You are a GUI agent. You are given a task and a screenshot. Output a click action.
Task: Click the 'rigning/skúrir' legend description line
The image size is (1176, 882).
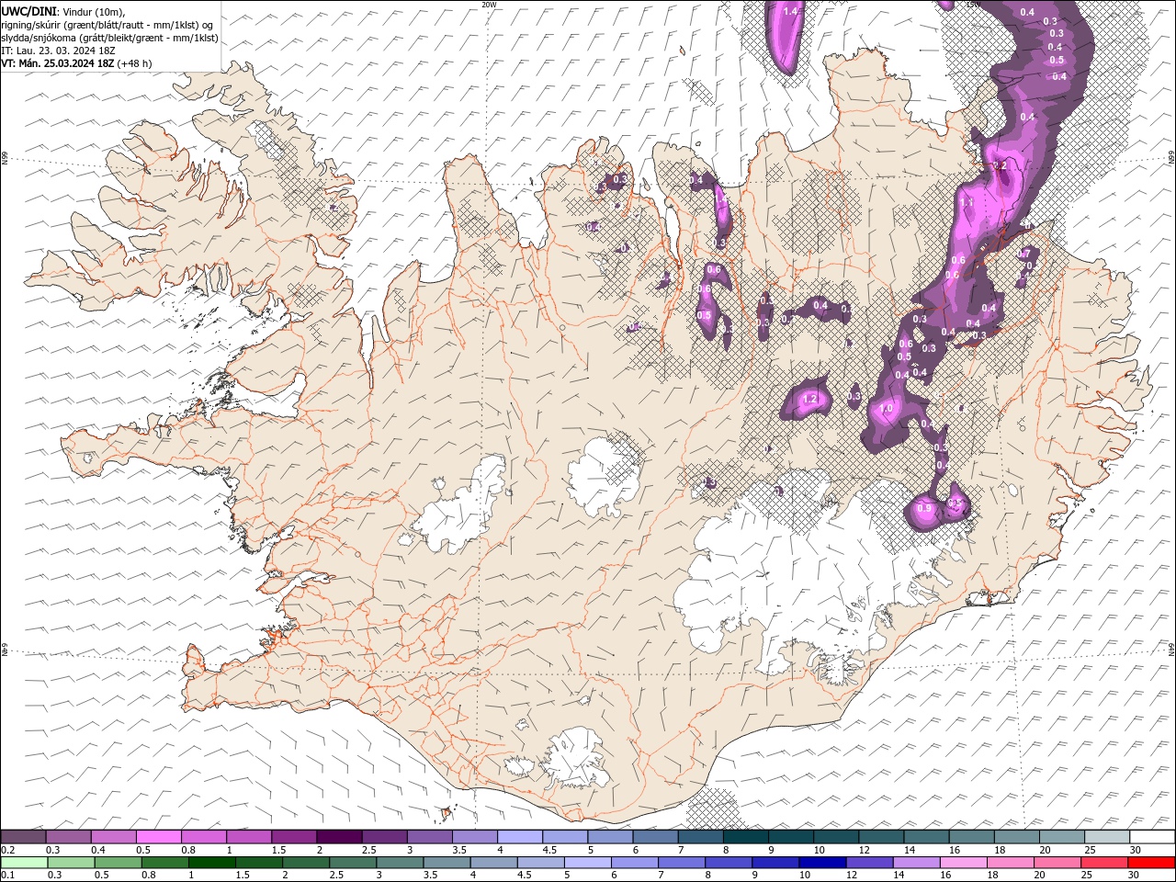[x=107, y=25]
